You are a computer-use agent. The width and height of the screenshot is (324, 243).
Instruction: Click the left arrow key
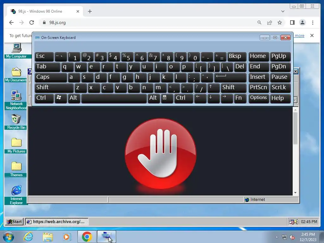pos(200,99)
